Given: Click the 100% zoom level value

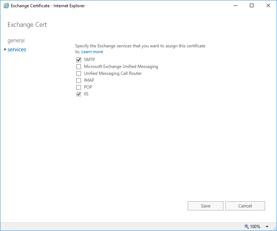Looking at the screenshot, I should pos(255,226).
